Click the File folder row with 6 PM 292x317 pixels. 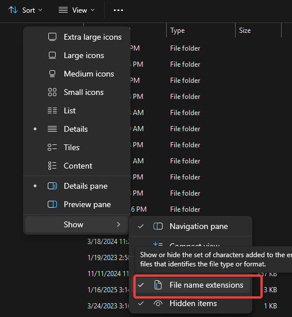click(185, 209)
